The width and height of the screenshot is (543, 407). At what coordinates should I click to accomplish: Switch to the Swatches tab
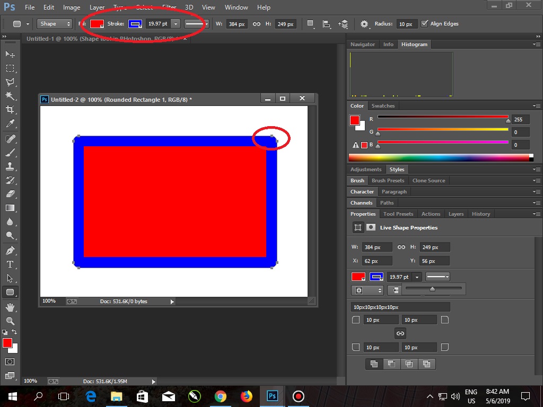click(x=383, y=105)
